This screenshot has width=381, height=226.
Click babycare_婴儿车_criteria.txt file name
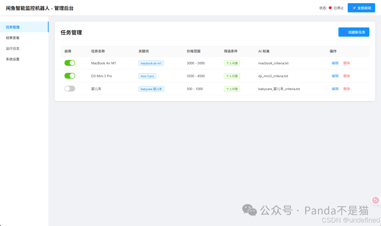pyautogui.click(x=279, y=89)
